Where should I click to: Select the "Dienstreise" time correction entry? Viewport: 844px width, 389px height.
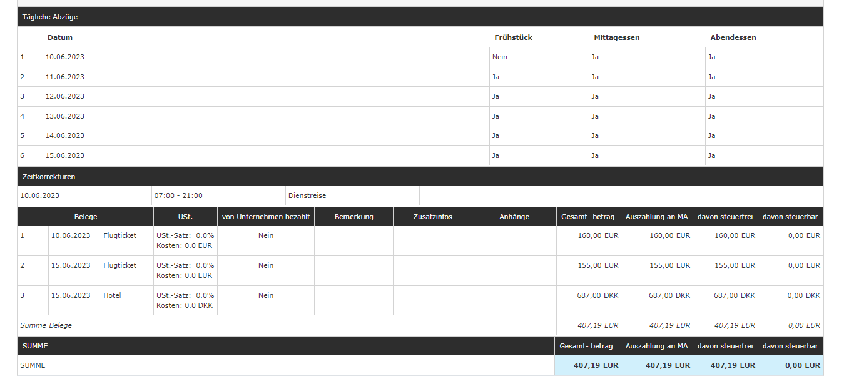point(307,195)
